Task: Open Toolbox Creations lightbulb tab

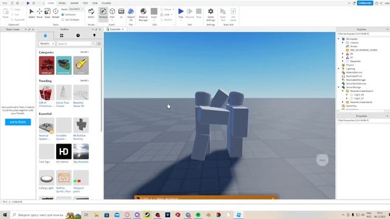Action: pos(94,35)
